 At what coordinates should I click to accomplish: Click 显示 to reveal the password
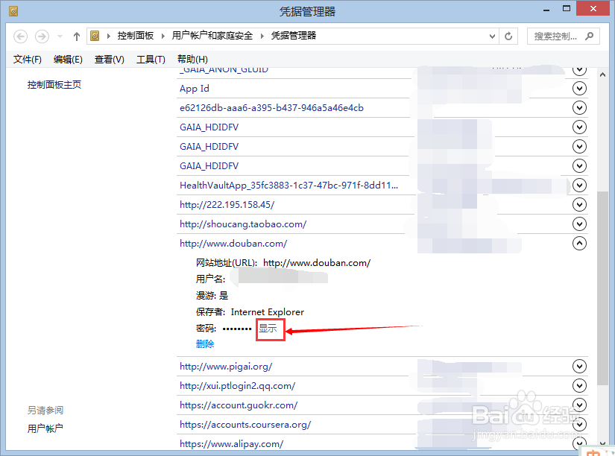pos(268,328)
